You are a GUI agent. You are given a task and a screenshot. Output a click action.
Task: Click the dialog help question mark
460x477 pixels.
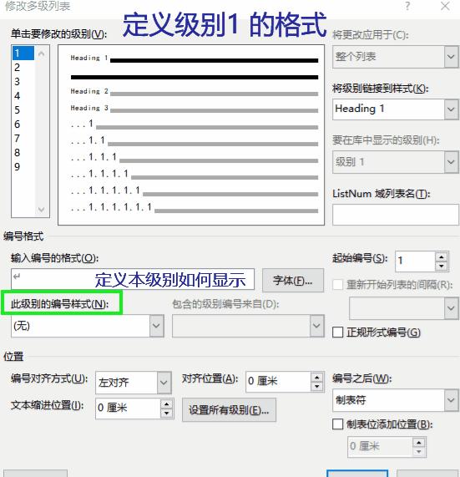(407, 6)
